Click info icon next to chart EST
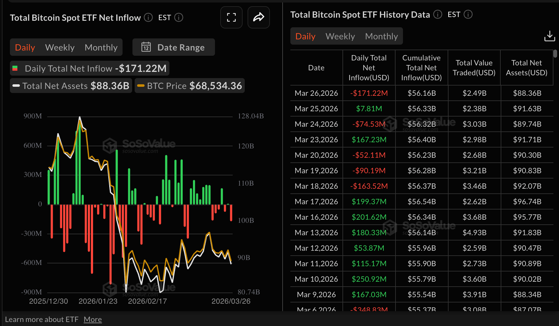 [179, 18]
